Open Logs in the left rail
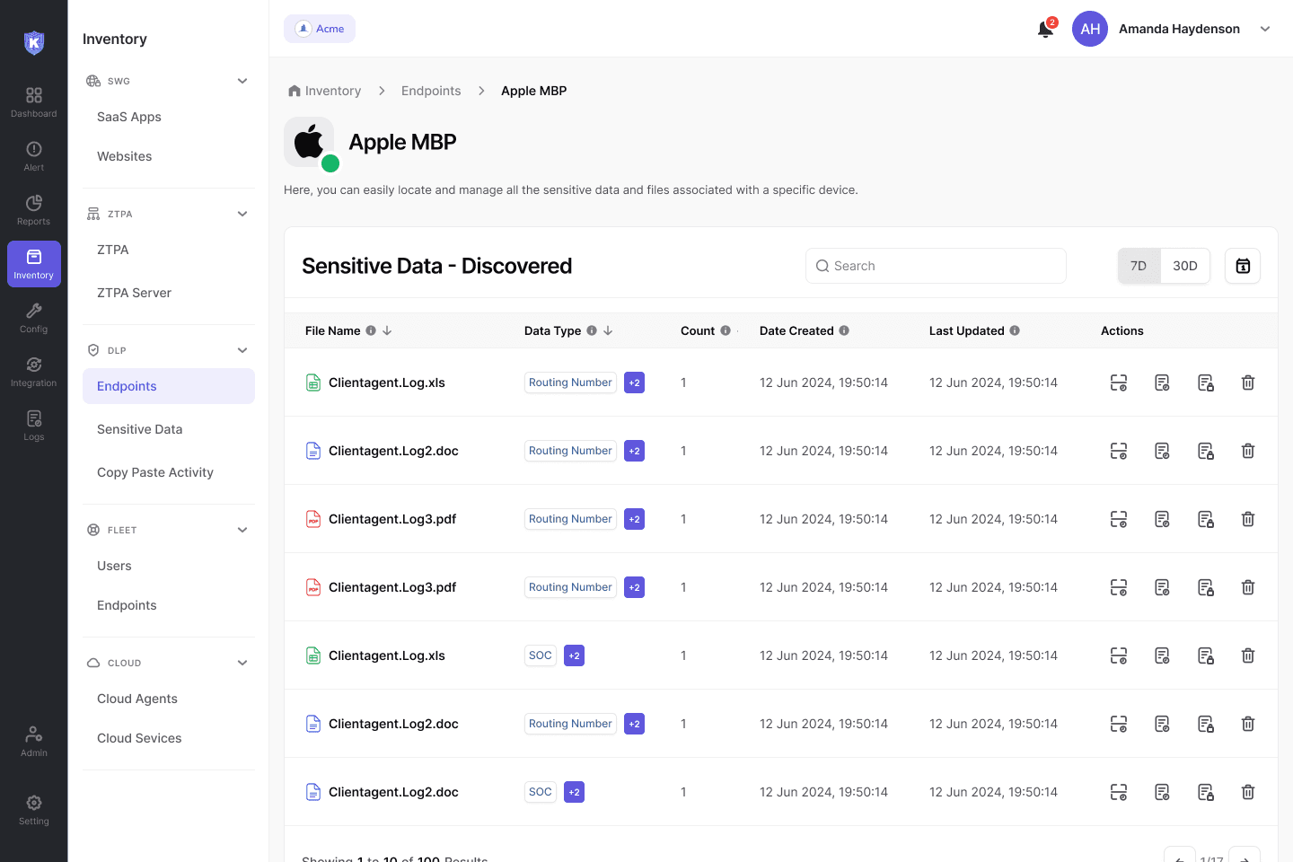 pos(34,426)
